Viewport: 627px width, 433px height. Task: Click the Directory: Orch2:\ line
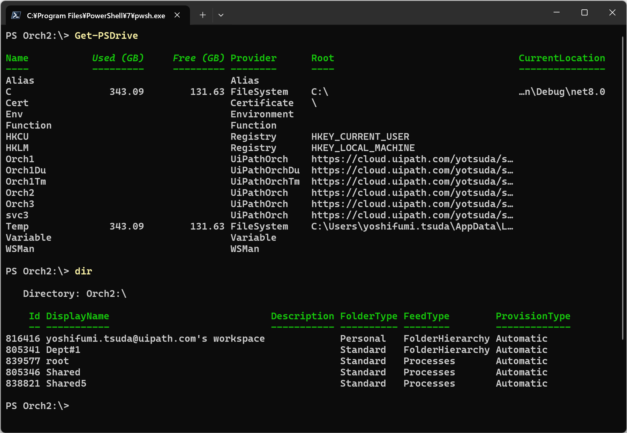75,294
